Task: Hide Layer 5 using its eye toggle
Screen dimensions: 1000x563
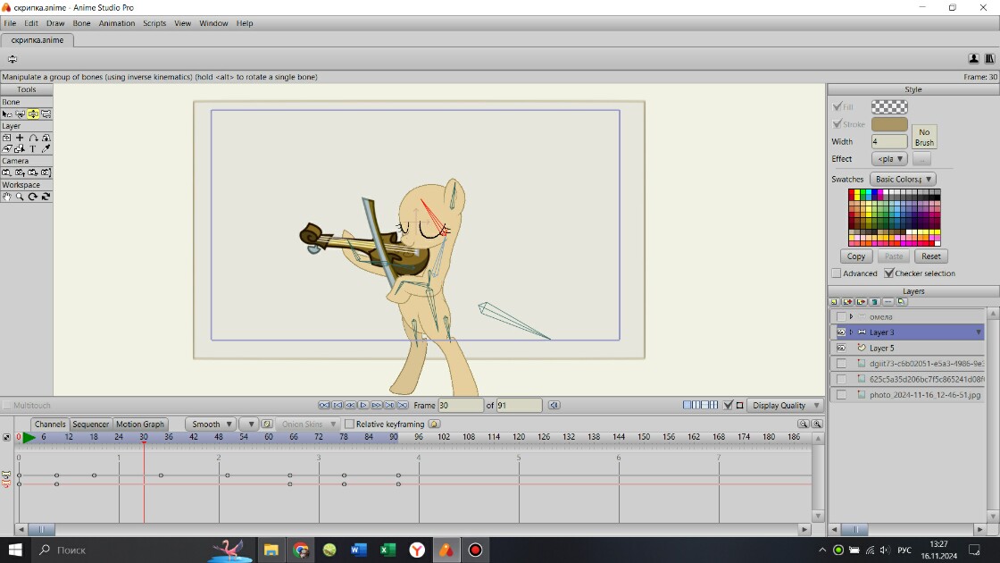Action: point(841,348)
